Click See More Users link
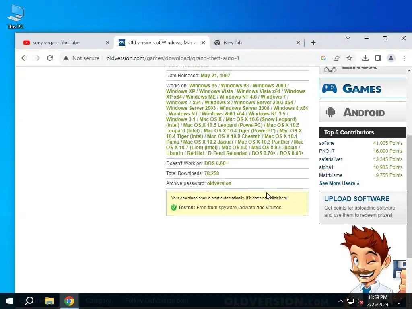 tap(339, 183)
